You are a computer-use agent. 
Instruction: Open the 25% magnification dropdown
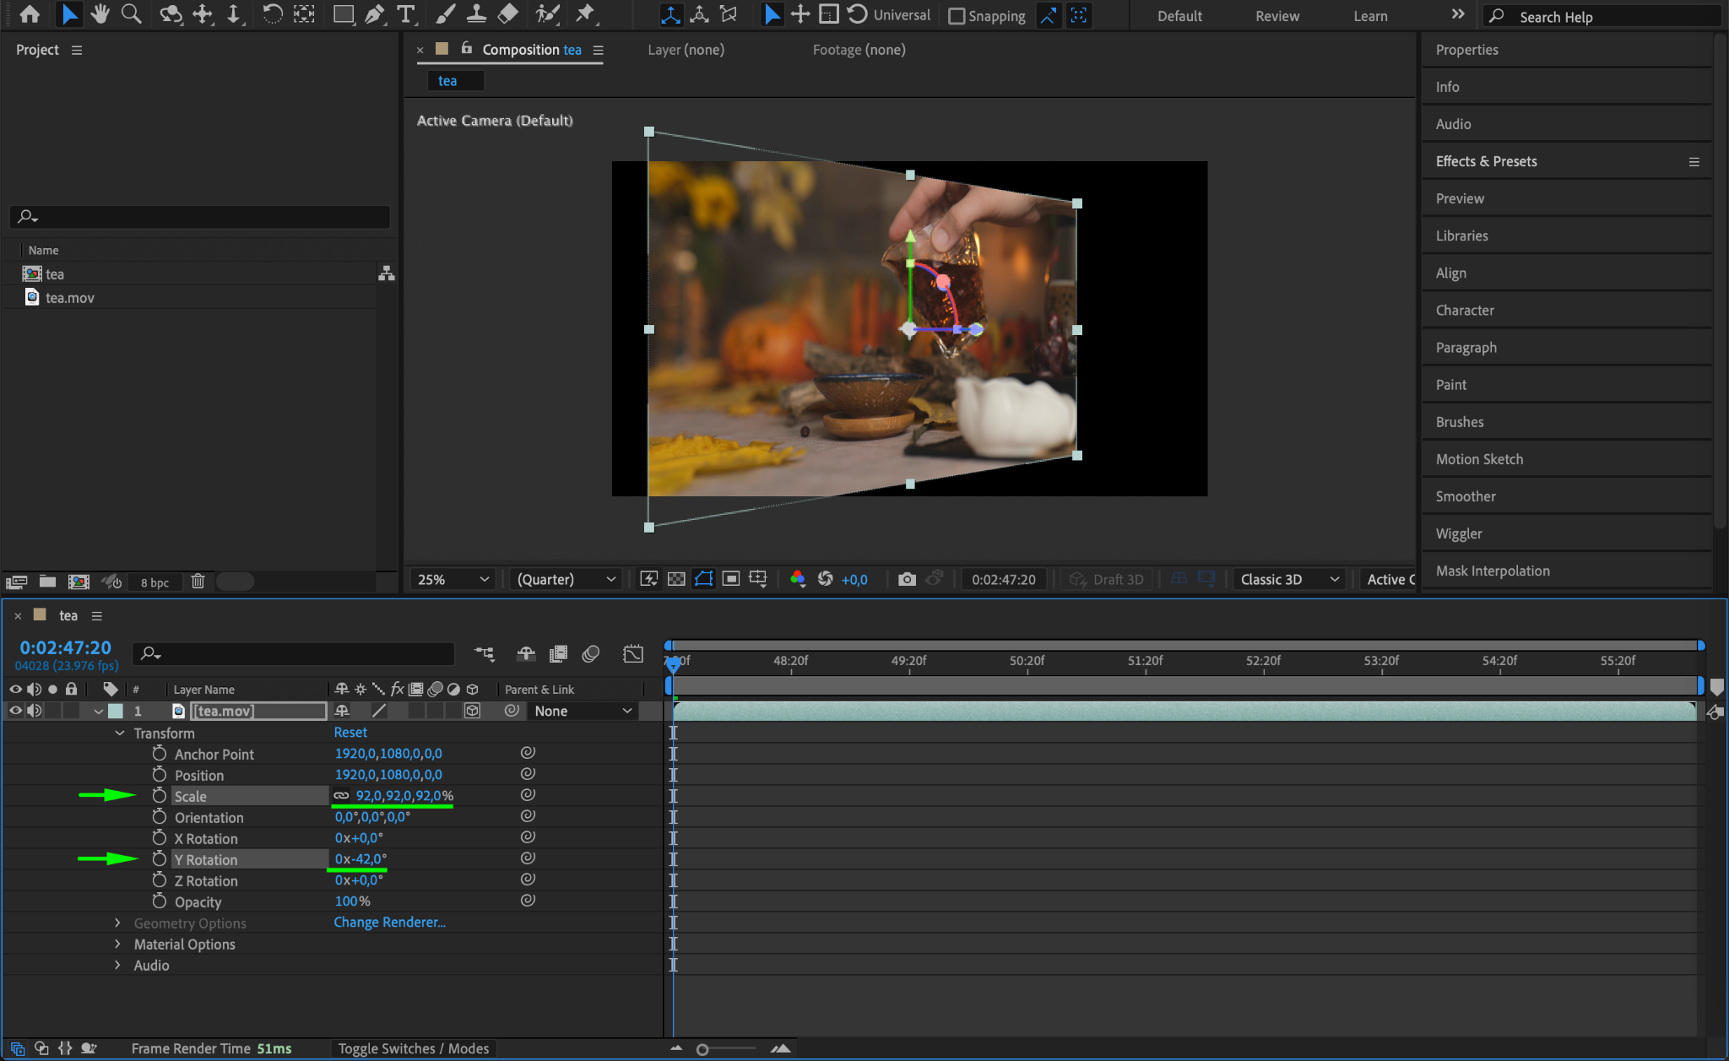pos(453,579)
